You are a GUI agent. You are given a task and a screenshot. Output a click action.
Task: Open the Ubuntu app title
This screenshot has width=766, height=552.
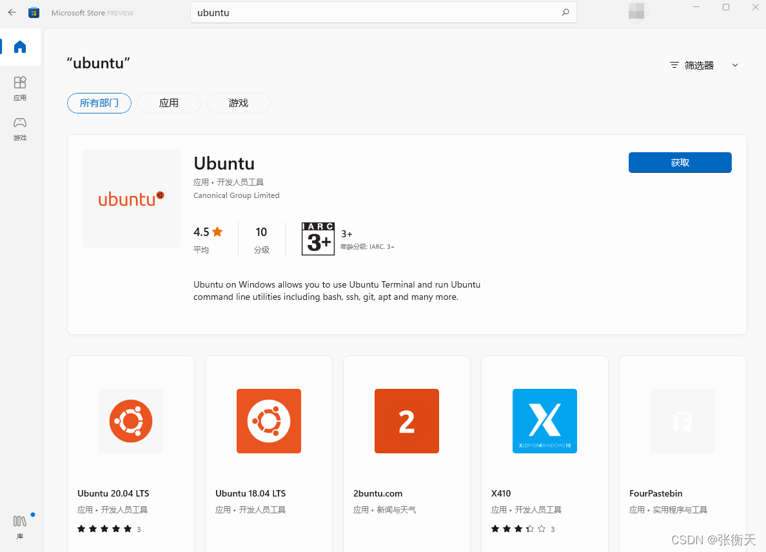[x=224, y=163]
